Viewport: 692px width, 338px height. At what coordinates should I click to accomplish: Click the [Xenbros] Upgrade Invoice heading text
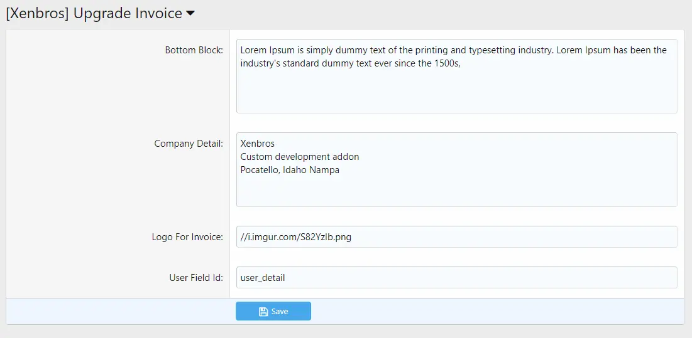point(94,14)
